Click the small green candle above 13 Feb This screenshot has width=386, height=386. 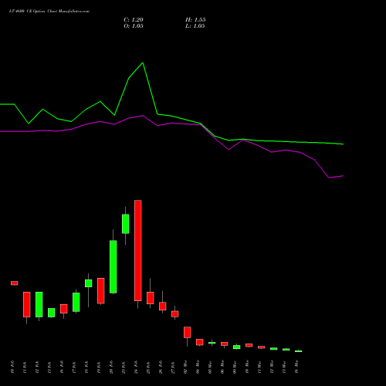click(52, 313)
